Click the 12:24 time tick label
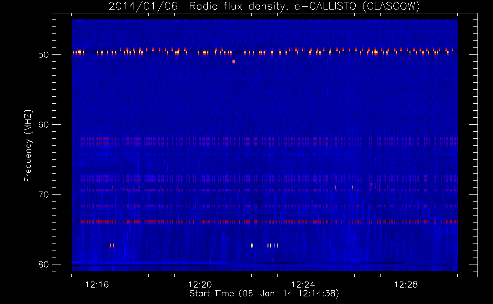 pyautogui.click(x=303, y=285)
